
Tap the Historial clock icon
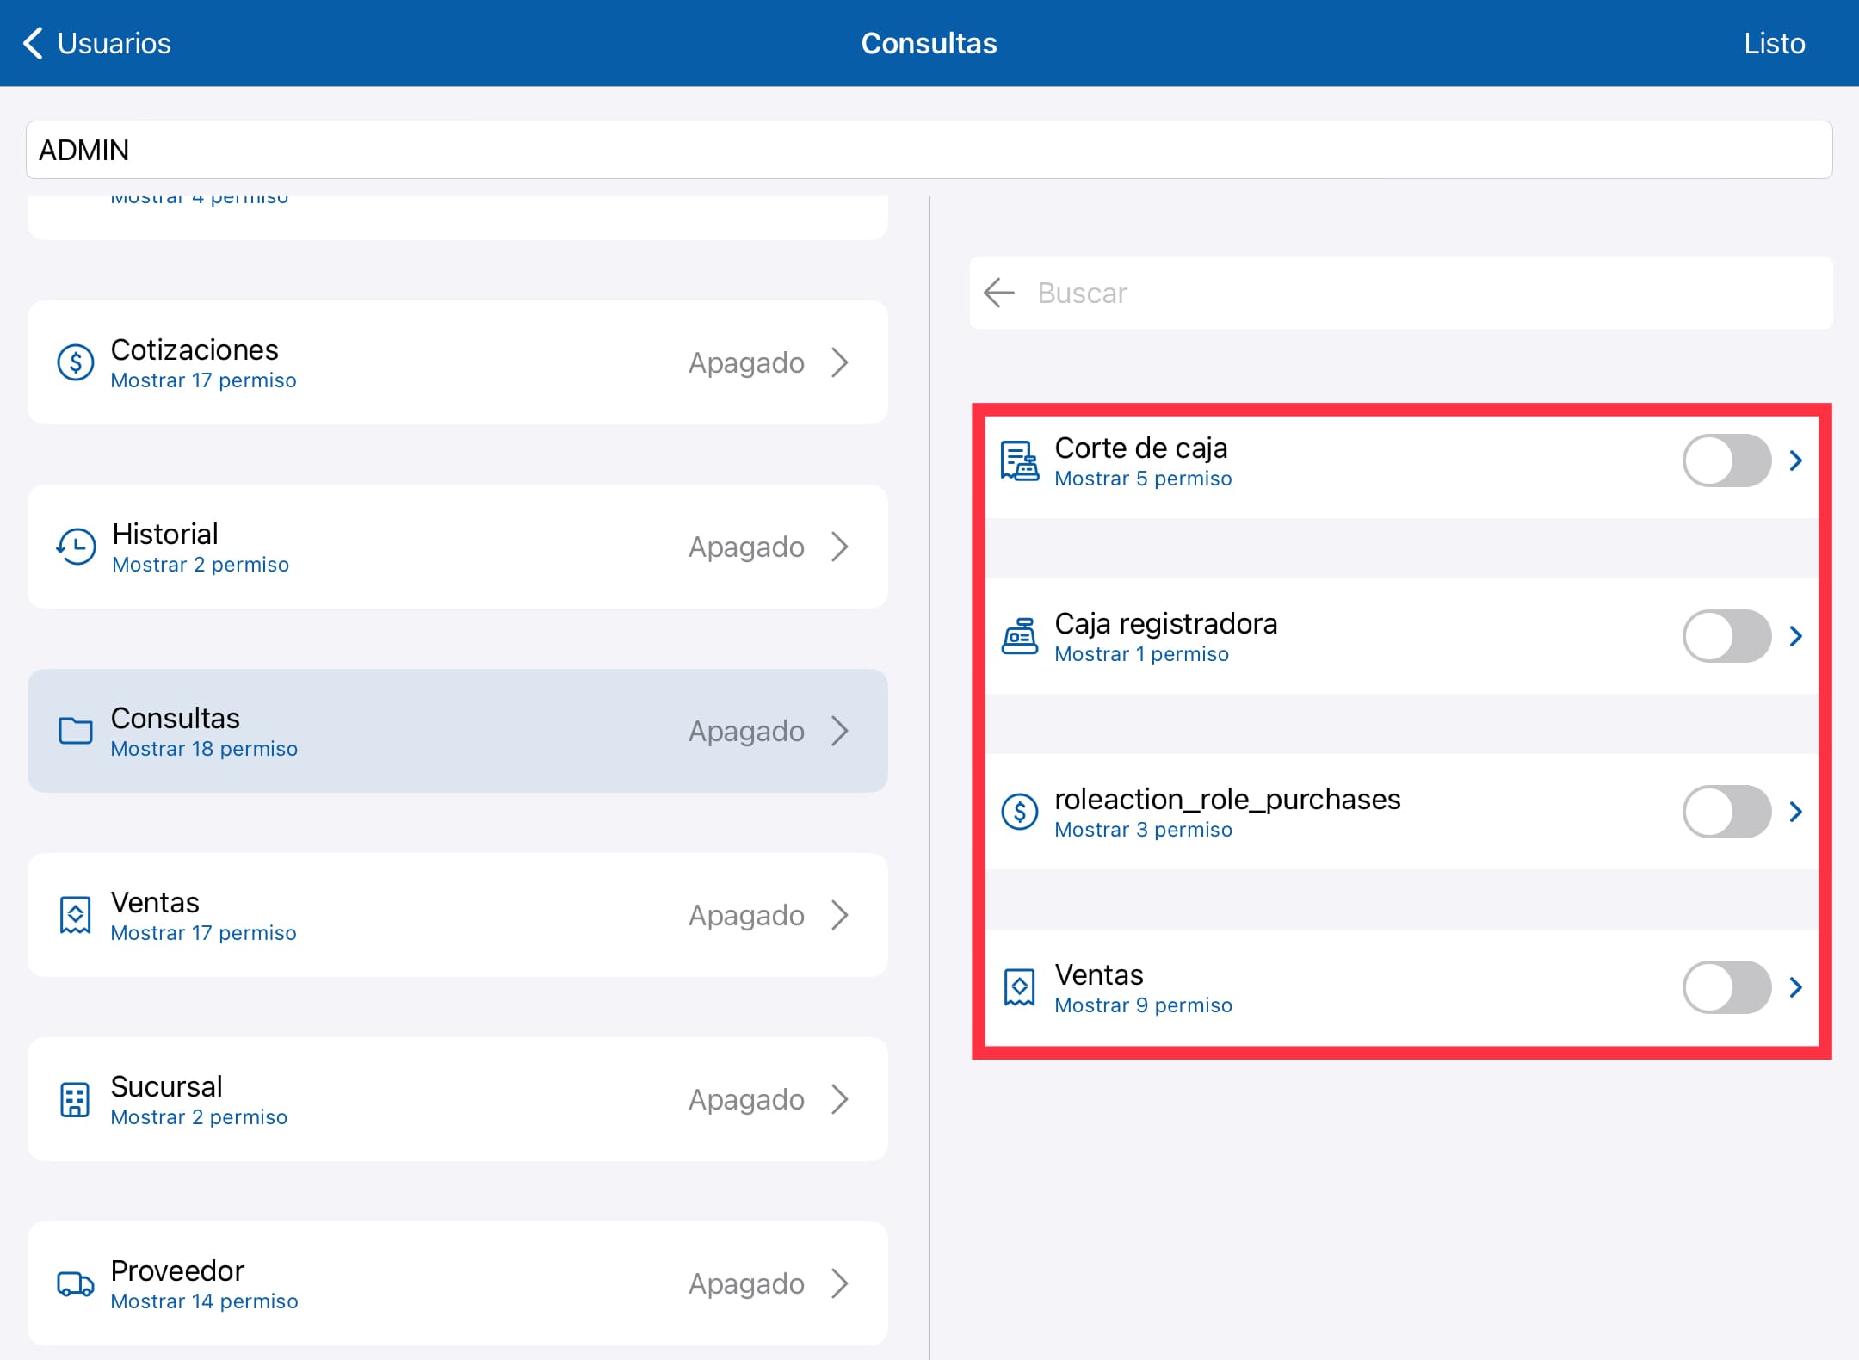[76, 547]
